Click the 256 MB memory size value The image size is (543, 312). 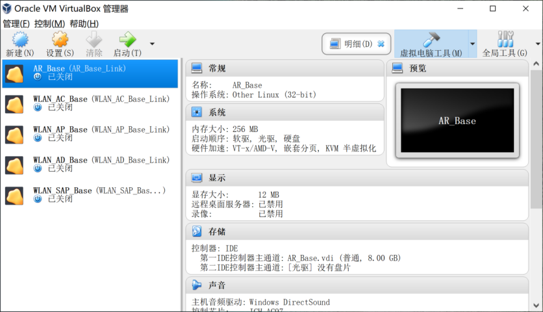[245, 129]
